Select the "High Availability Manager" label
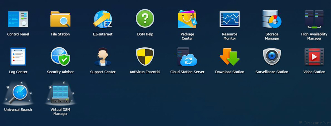331x126 pixels. click(314, 36)
